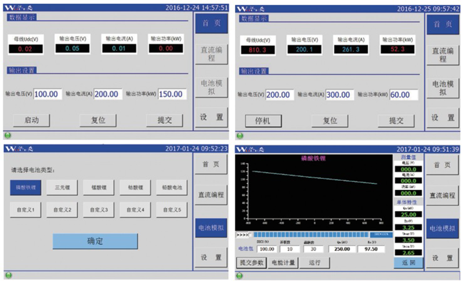Select the 磷酸铁锂 battery type
464x284 pixels.
(26, 188)
